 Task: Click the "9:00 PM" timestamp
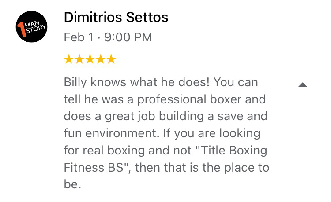(128, 37)
